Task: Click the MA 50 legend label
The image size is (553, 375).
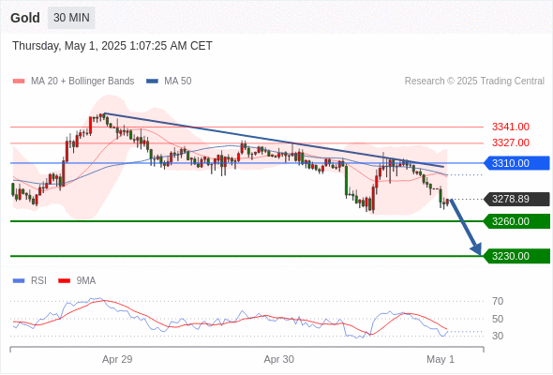Action: coord(178,82)
